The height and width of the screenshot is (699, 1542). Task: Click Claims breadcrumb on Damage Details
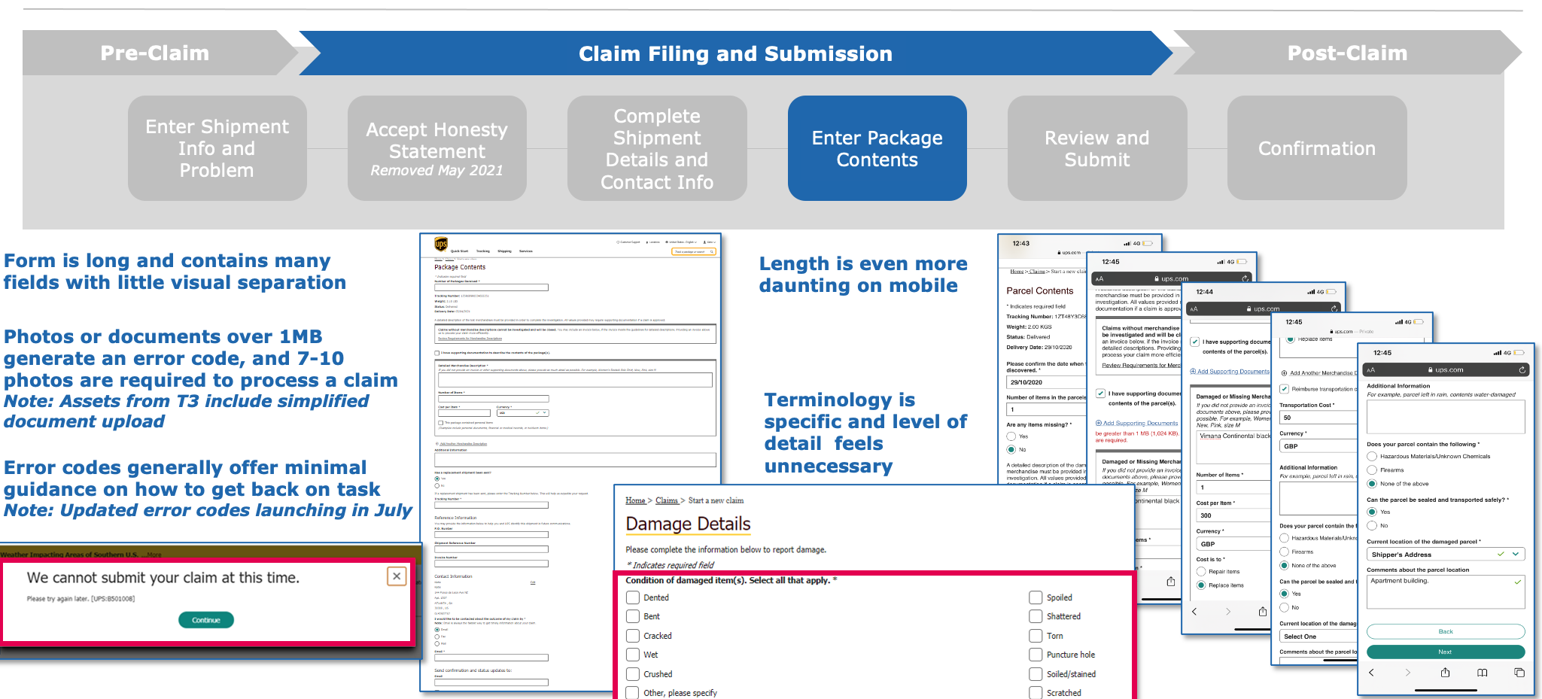667,500
